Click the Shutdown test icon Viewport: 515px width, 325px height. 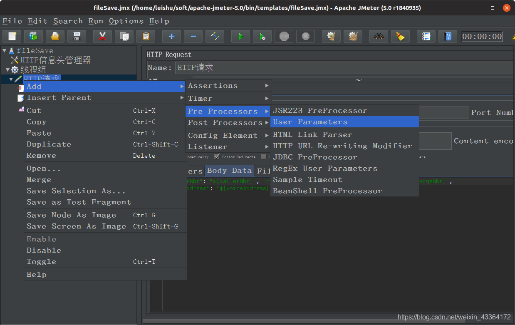point(305,36)
